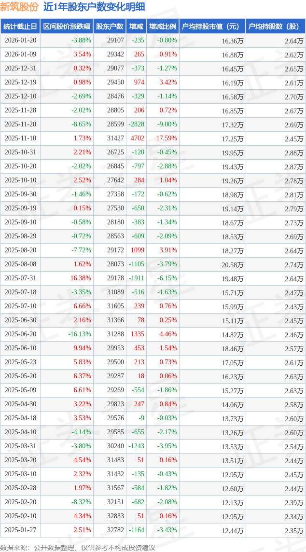This screenshot has width=306, height=552.
Task: Click the 股东户数 column header
Action: (110, 27)
